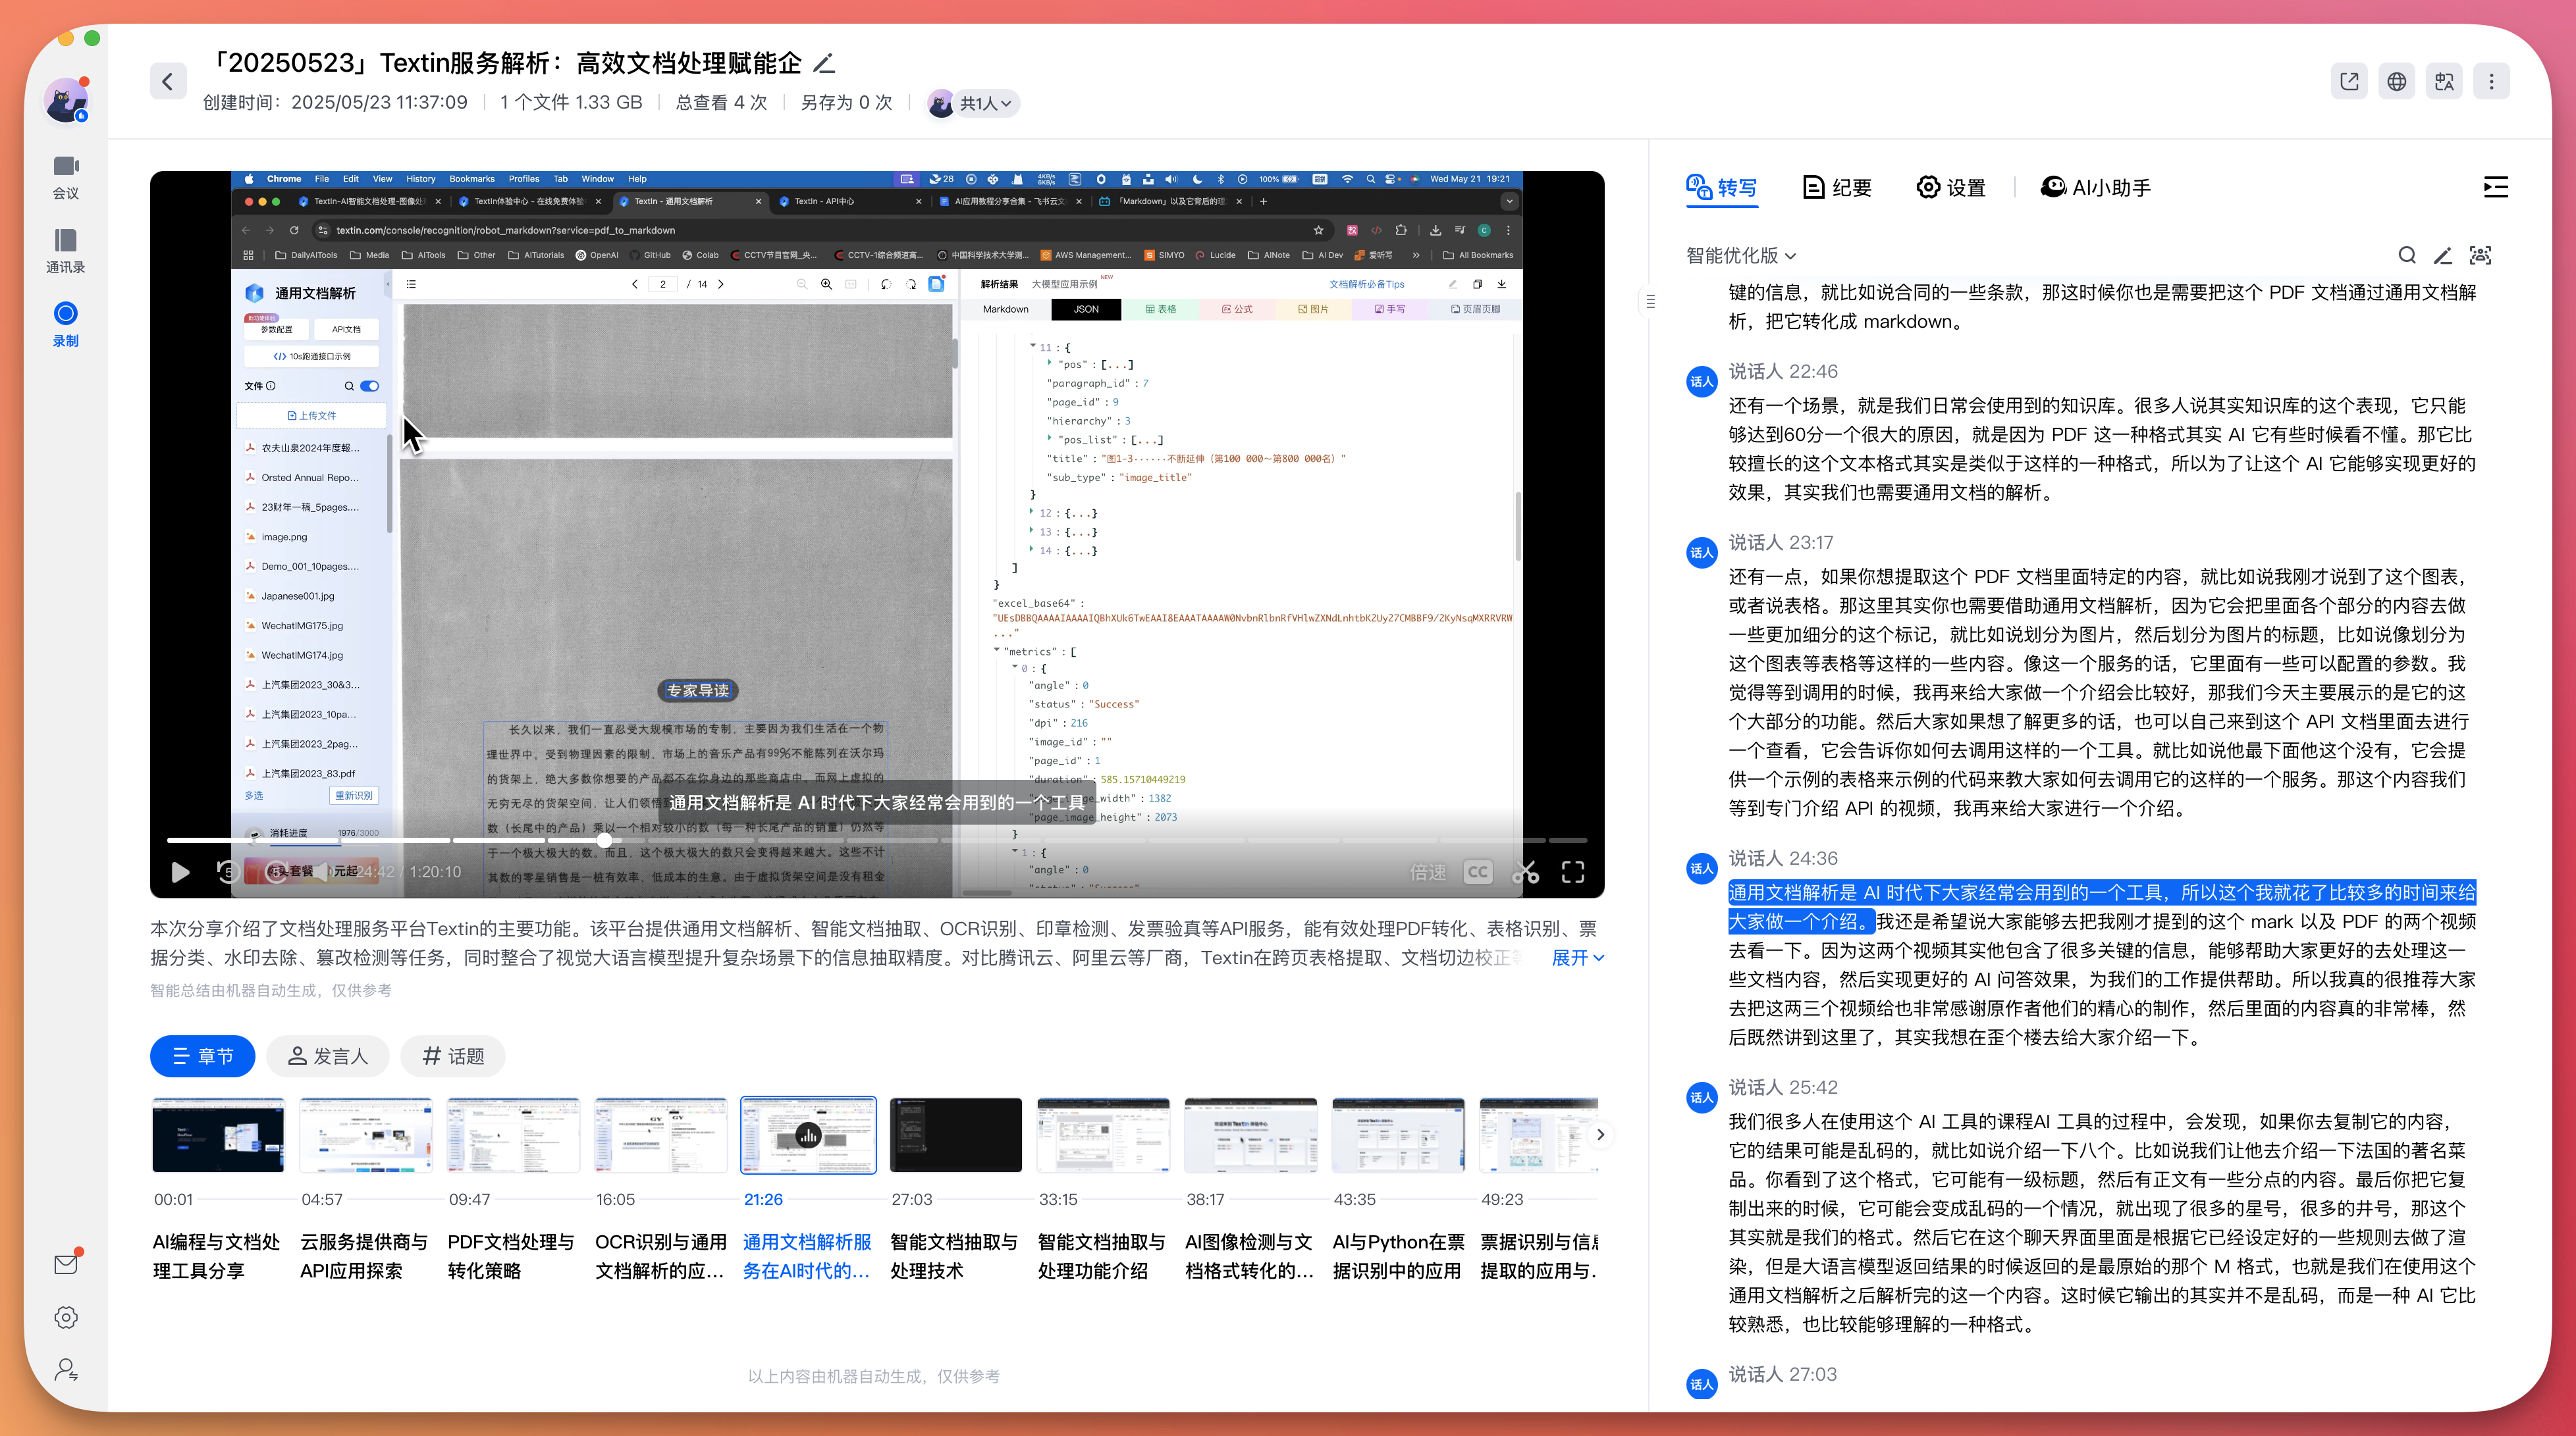Click the panel divider handle beside the transcript
This screenshot has height=1436, width=2576.
[x=1650, y=301]
